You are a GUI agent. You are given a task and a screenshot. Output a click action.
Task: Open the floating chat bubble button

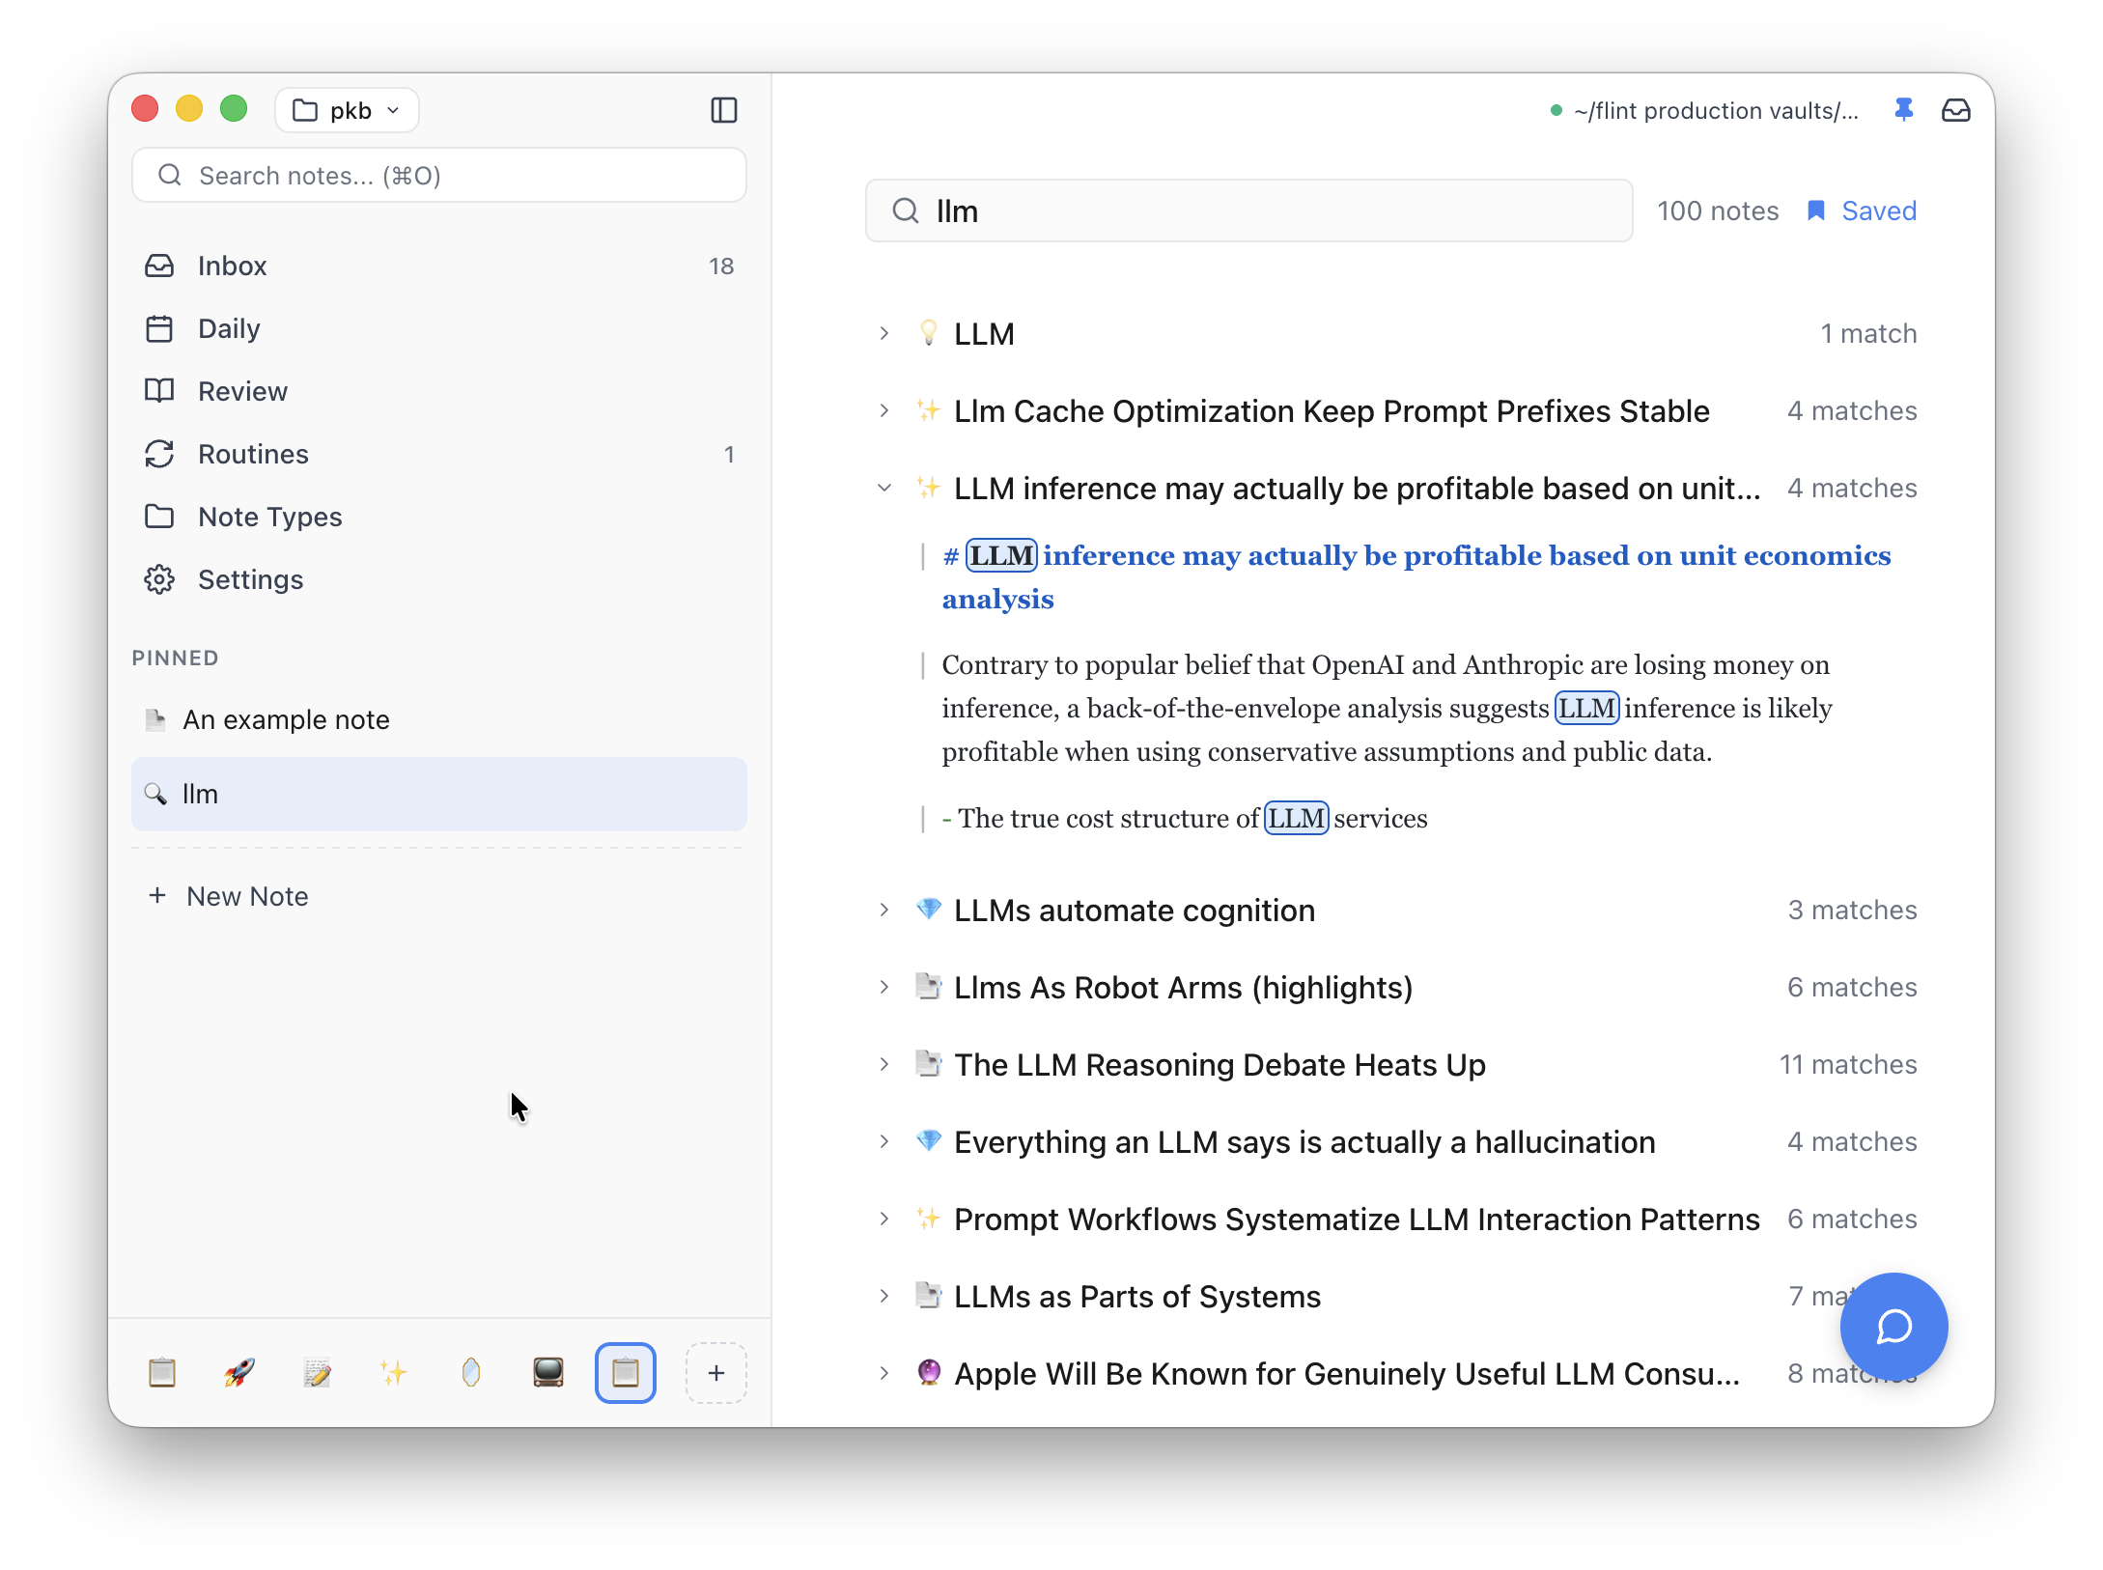(1893, 1326)
